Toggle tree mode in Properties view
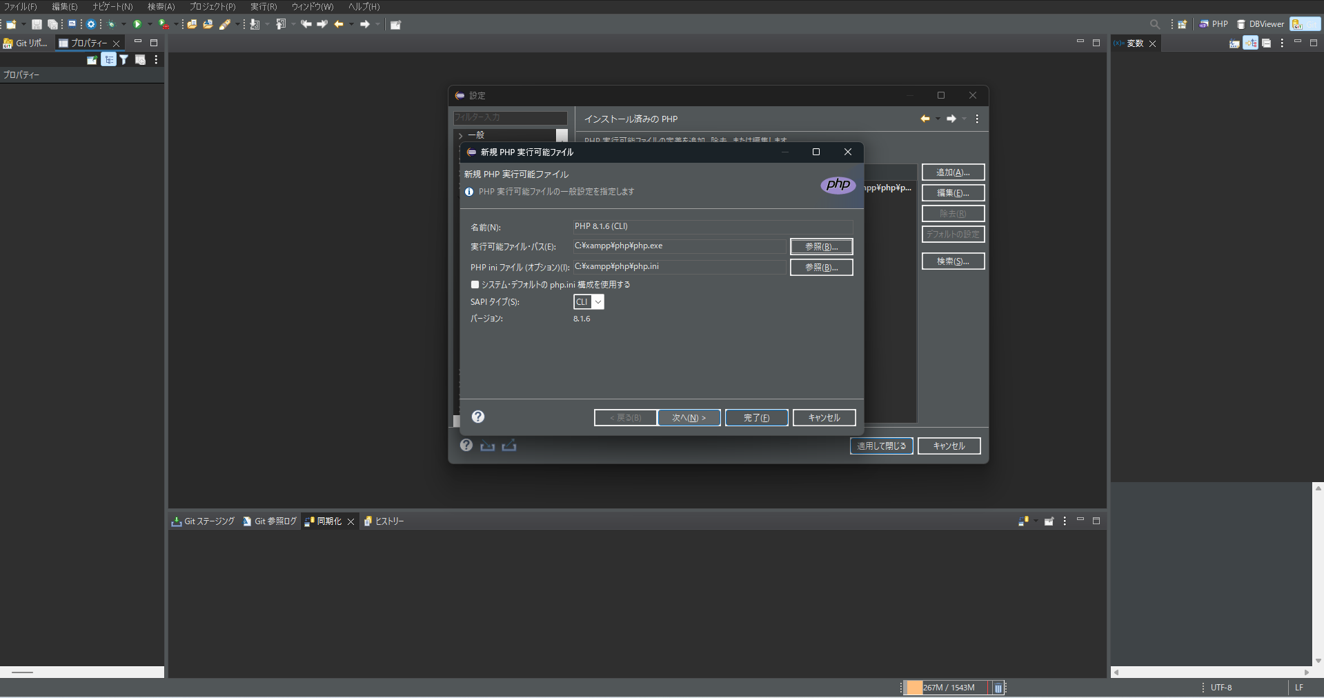 point(109,59)
